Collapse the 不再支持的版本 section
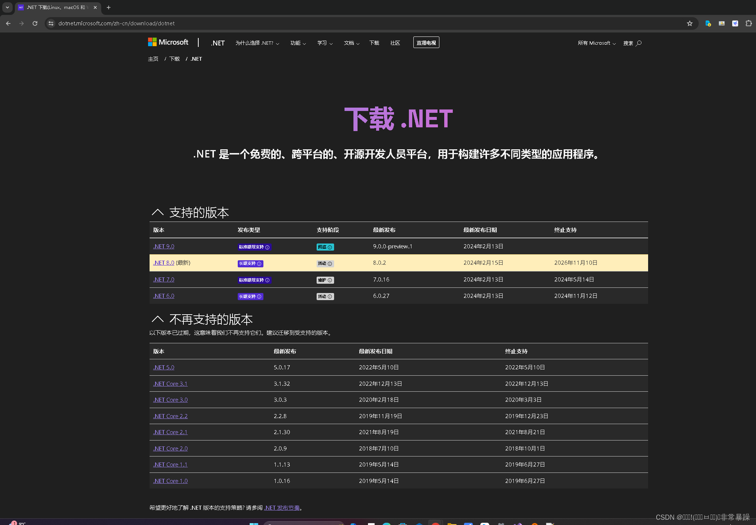 [x=158, y=319]
